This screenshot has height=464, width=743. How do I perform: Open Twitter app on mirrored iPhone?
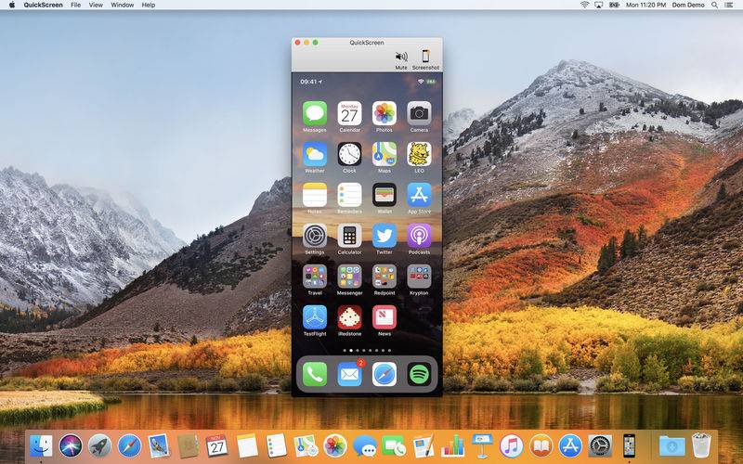tap(385, 236)
